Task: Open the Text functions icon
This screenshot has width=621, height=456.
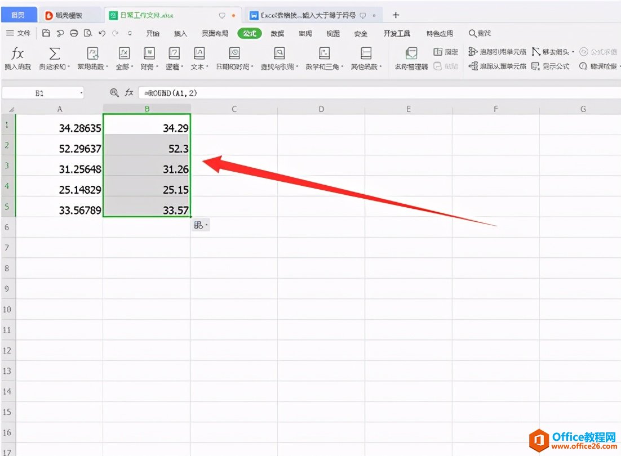Action: pos(199,53)
